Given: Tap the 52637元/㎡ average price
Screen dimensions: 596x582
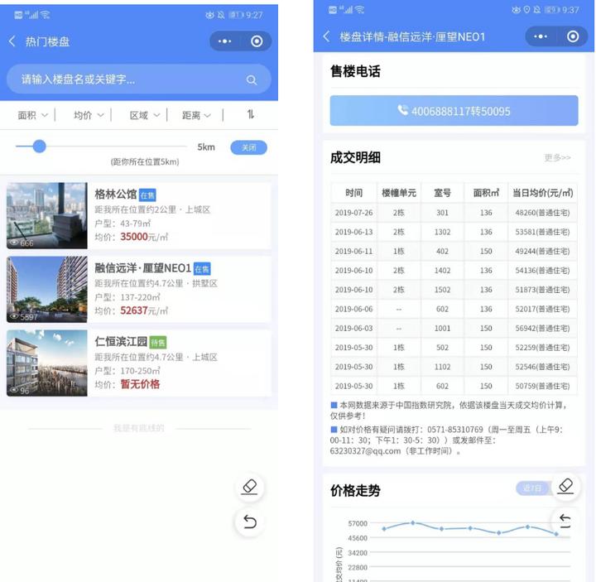Looking at the screenshot, I should (144, 310).
